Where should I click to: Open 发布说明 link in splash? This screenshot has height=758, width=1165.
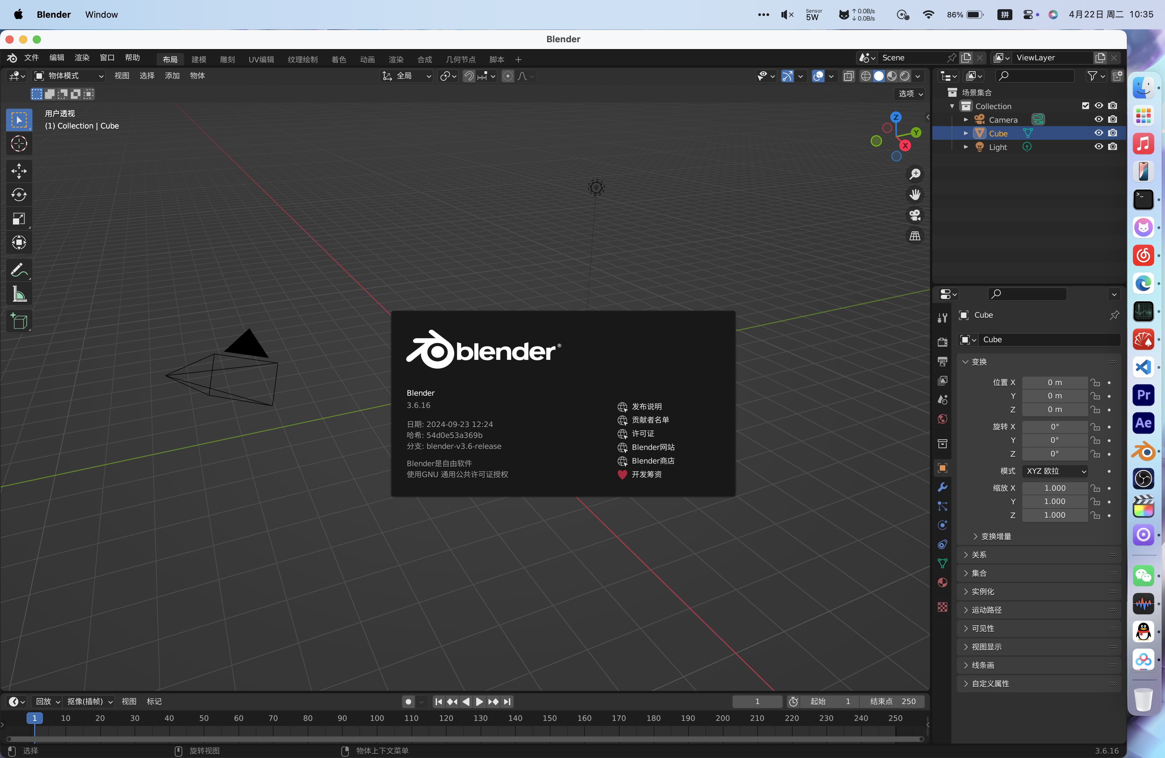click(x=646, y=406)
